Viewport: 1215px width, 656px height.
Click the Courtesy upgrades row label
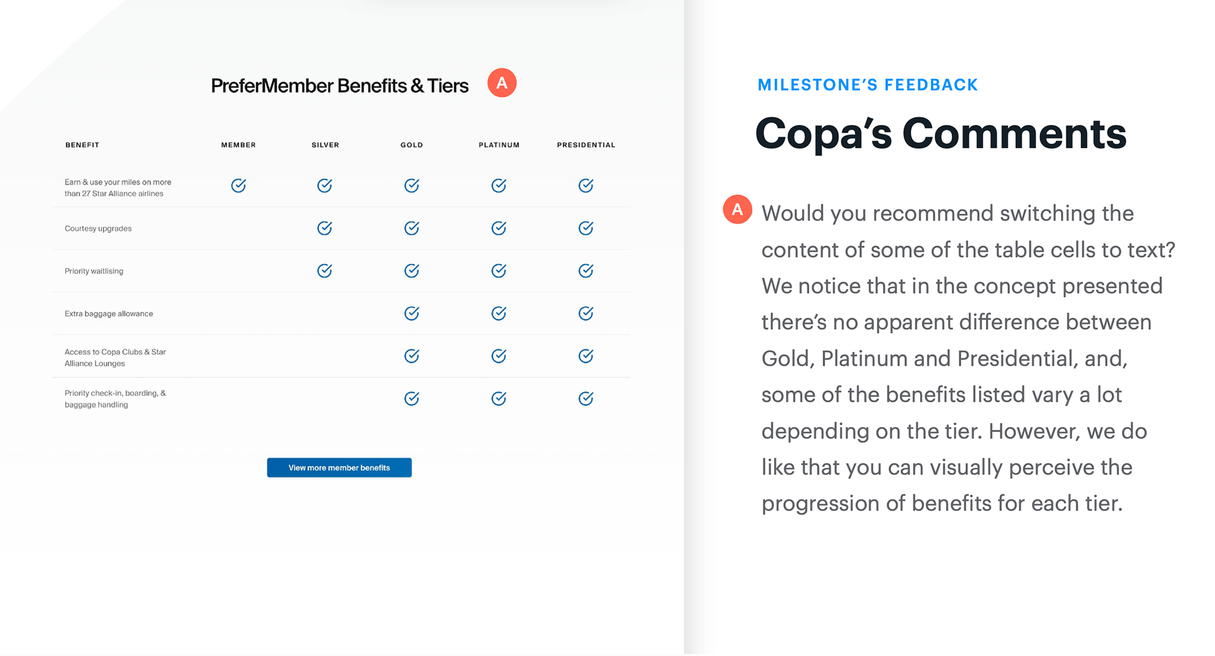[x=98, y=228]
